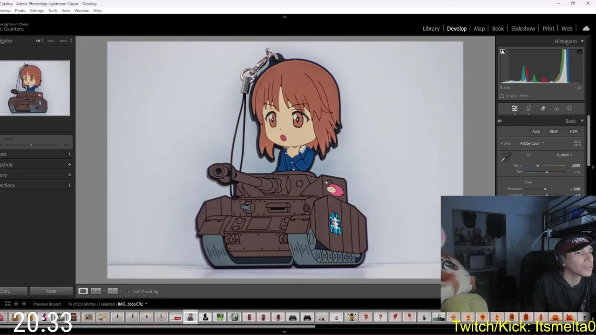Screen dimensions: 596x335
Task: Open the Help menu
Action: [97, 10]
